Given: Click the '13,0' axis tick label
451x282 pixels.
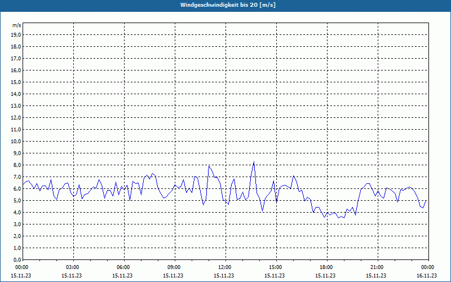Looking at the screenshot, I should pyautogui.click(x=16, y=106).
